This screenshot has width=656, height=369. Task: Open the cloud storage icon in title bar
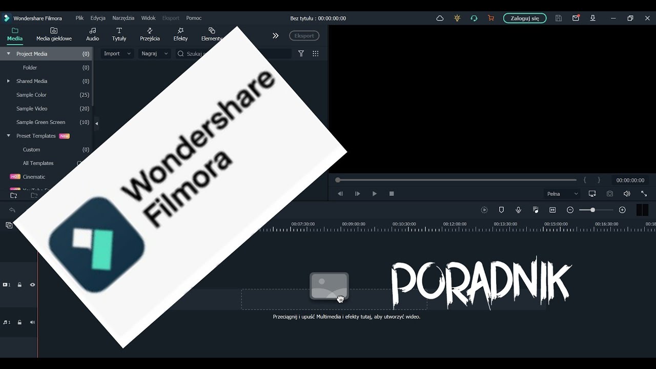(x=440, y=18)
